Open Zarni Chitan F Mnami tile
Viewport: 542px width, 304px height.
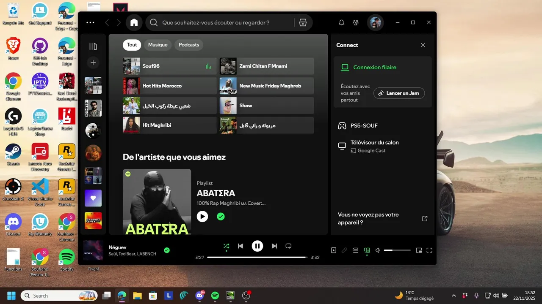[x=267, y=66]
